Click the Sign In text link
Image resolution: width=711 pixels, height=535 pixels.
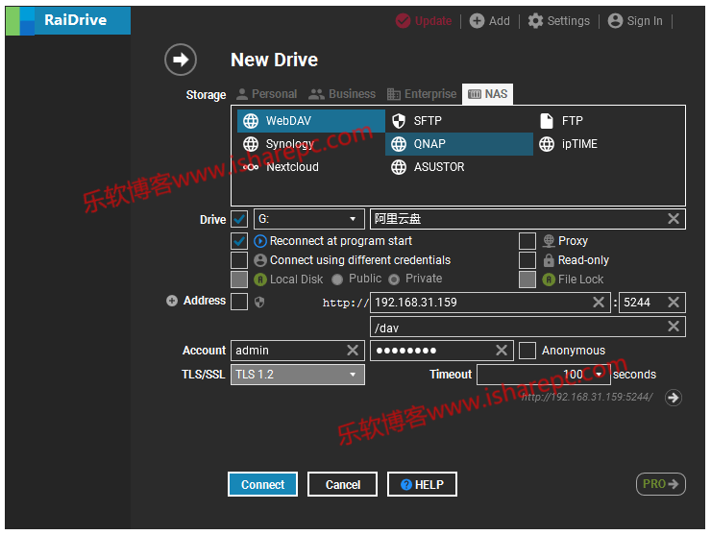click(645, 21)
